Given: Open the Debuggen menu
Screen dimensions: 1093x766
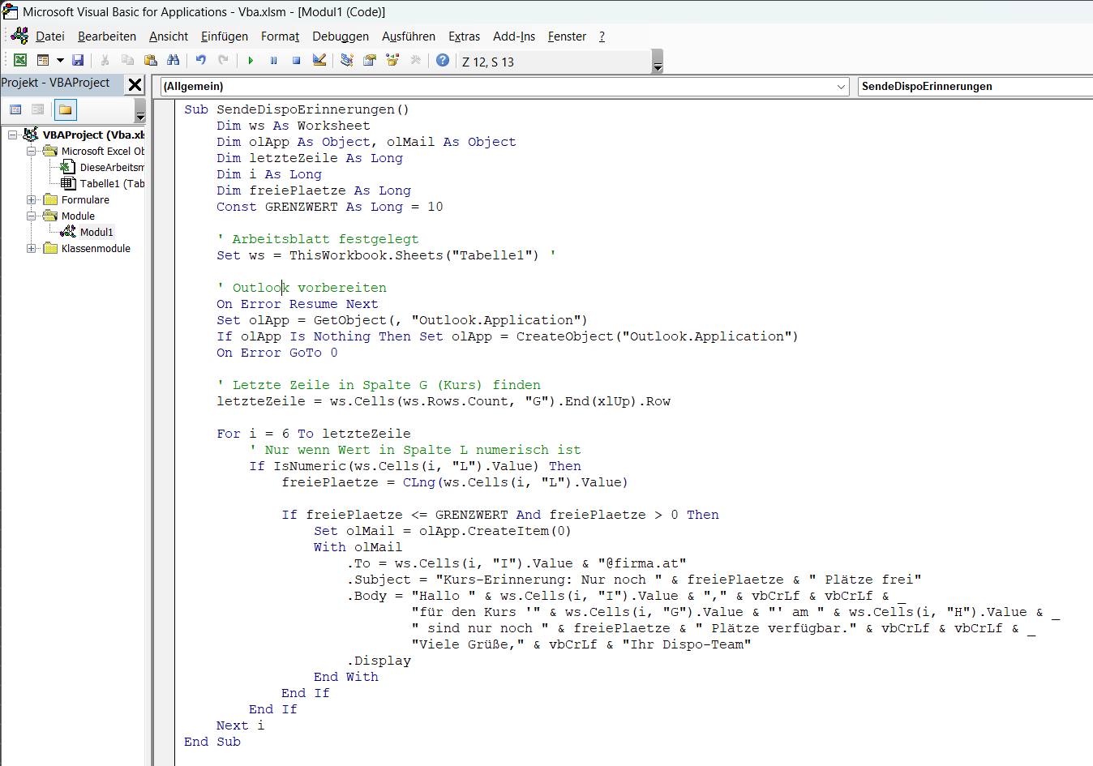Looking at the screenshot, I should (340, 36).
